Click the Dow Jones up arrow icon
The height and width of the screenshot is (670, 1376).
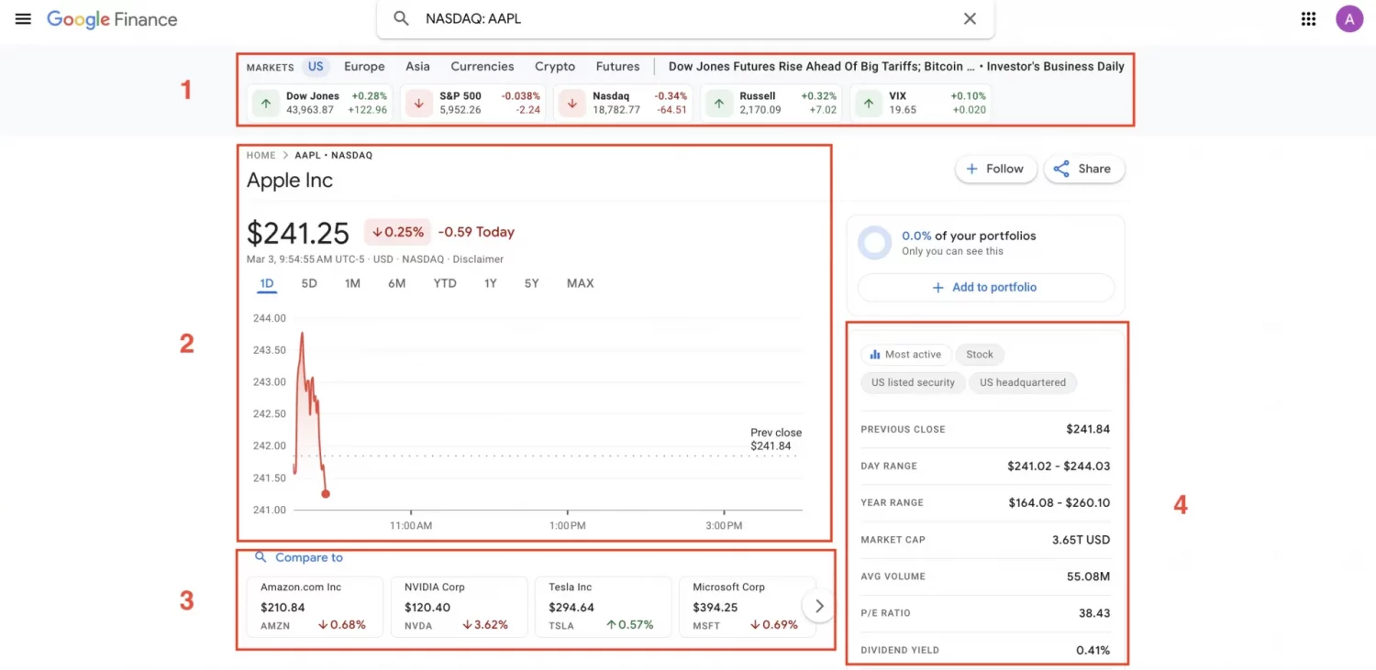266,104
